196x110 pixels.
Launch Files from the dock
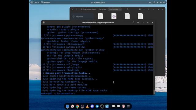tap(67, 106)
